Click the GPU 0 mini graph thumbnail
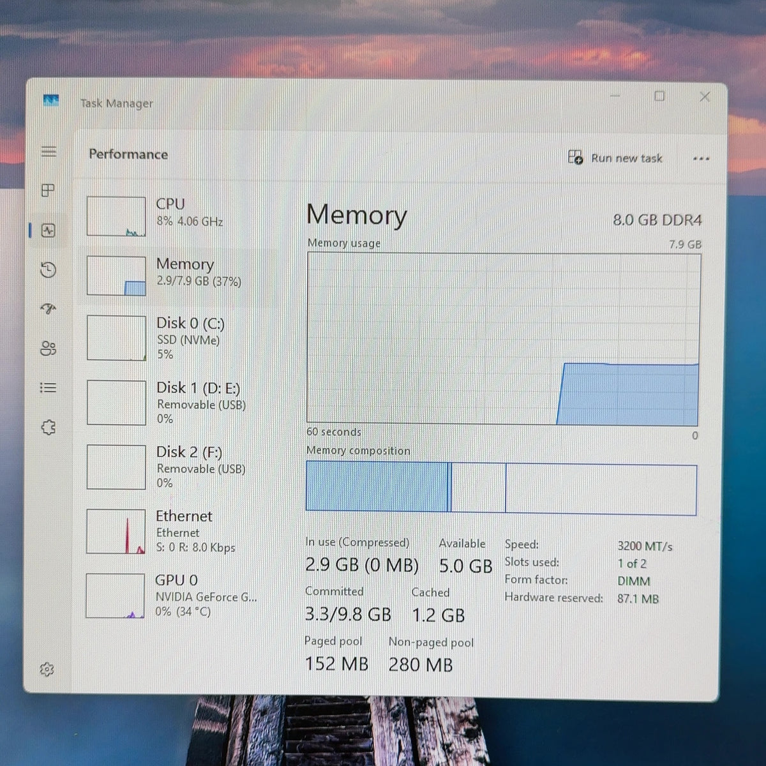Image resolution: width=766 pixels, height=766 pixels. [115, 596]
